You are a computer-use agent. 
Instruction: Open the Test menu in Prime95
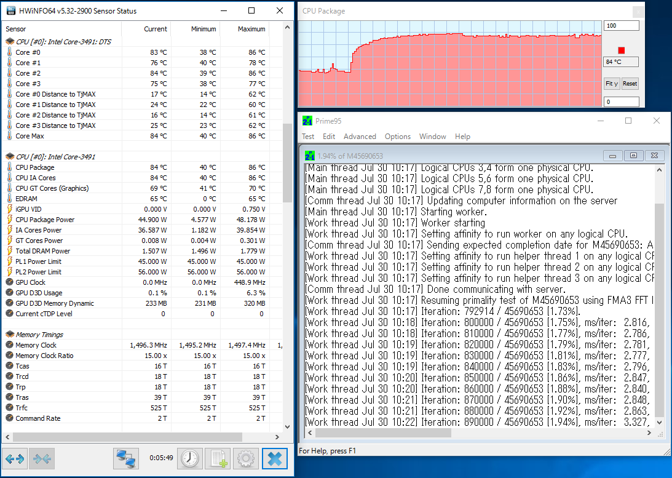tap(307, 137)
